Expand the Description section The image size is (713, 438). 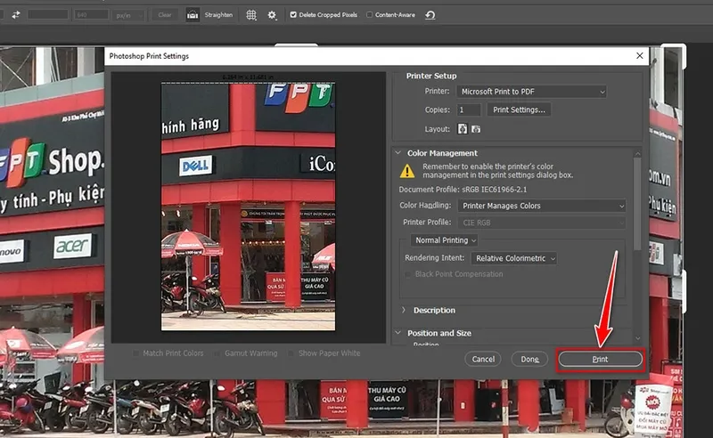[x=404, y=310]
